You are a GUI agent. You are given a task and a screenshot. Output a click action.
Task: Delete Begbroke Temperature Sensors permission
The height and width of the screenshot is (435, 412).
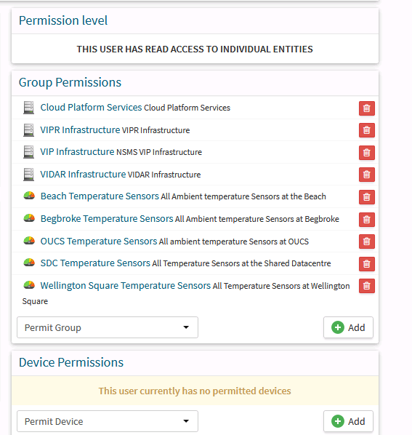(x=366, y=220)
